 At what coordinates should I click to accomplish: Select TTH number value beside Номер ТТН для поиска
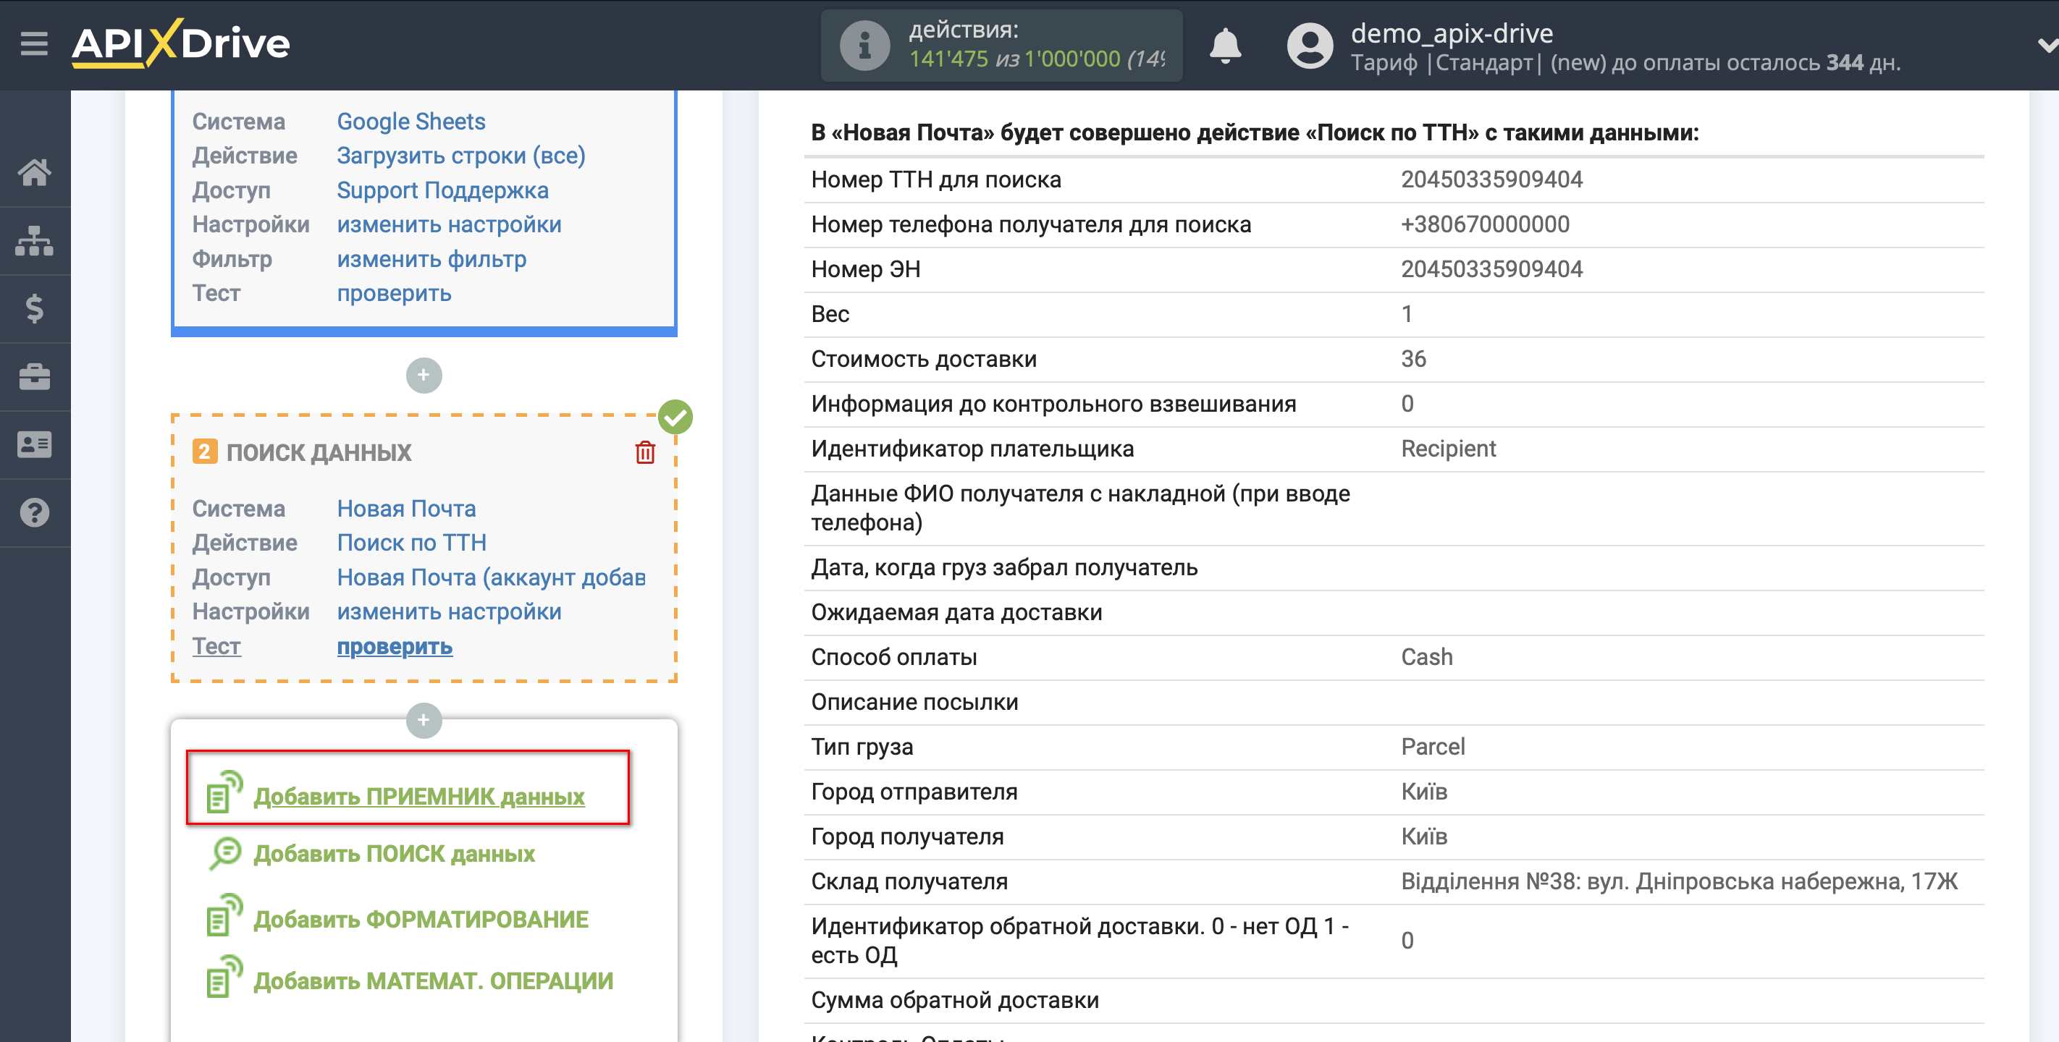tap(1491, 179)
